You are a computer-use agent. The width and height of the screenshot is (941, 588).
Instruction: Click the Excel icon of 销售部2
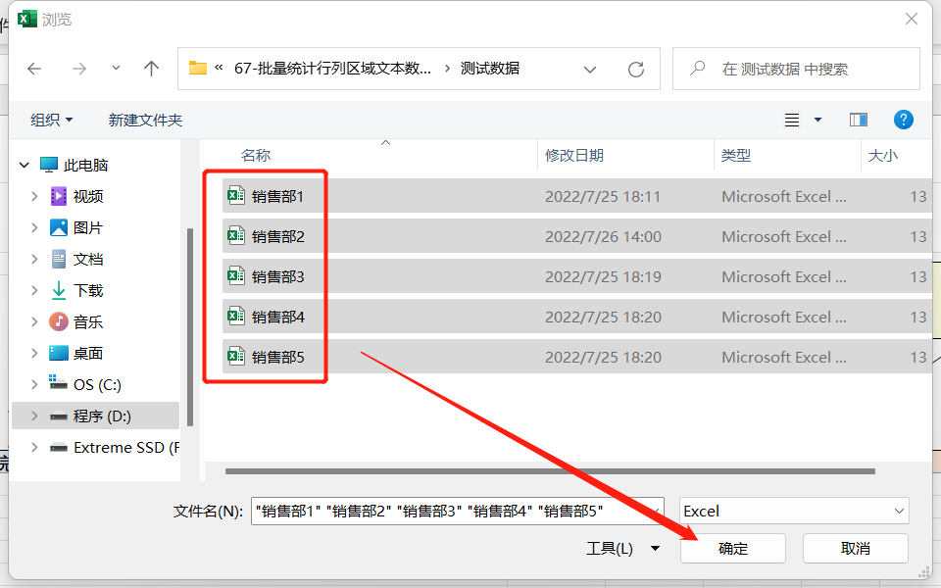coord(236,236)
